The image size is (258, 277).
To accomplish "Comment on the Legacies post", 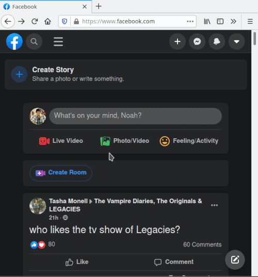I will click(174, 262).
